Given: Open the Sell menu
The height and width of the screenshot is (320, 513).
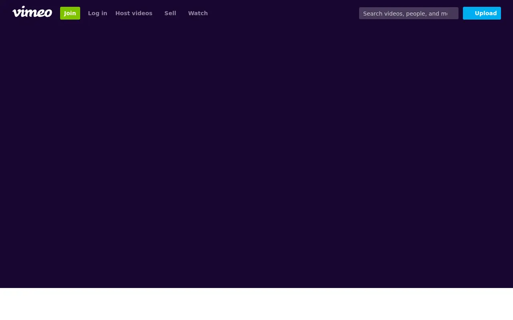Looking at the screenshot, I should [170, 13].
